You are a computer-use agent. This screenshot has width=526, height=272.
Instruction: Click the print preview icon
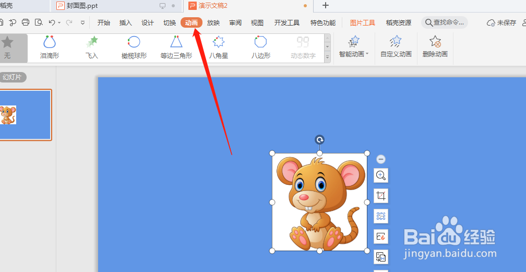pyautogui.click(x=39, y=22)
